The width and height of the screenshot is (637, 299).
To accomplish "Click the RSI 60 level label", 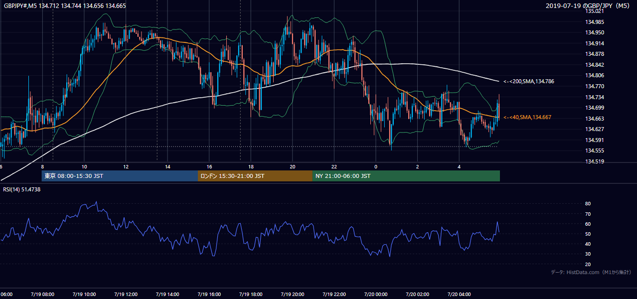I will 588,224.
